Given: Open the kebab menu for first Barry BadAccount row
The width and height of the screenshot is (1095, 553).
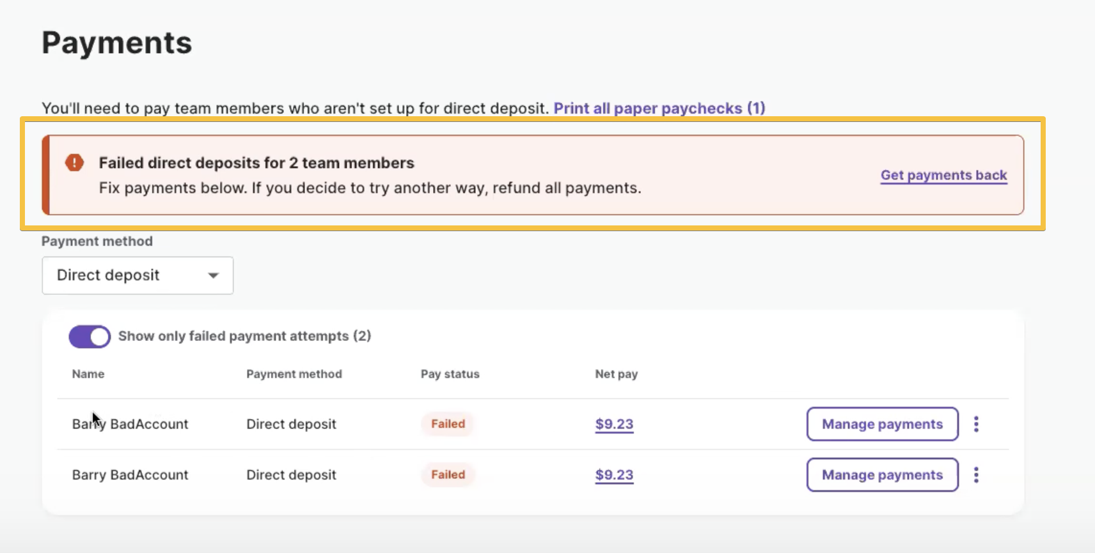Looking at the screenshot, I should 976,423.
